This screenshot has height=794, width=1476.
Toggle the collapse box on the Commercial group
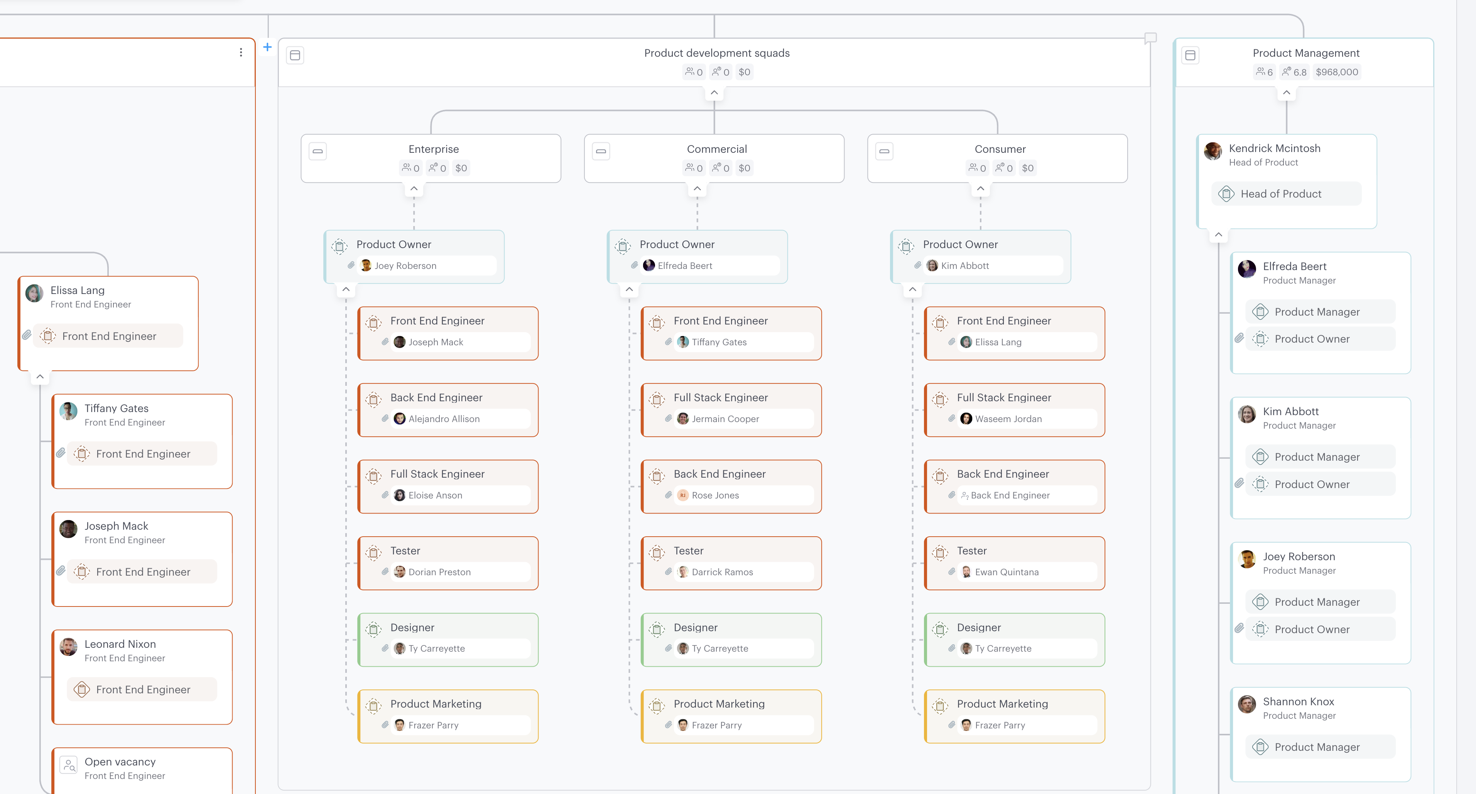pyautogui.click(x=601, y=151)
